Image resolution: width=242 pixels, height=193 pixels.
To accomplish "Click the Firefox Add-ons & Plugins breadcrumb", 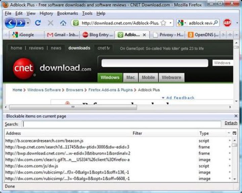I will pos(111,90).
